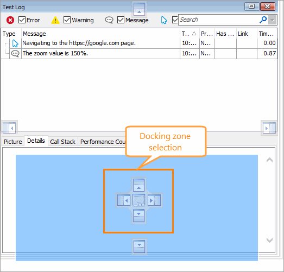
Task: Choose the window left-edge docking marker
Action: [x=9, y=128]
